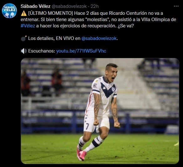Screen dimensions: 183x167
Task: Click the tweet text about Ricardo Centurión
Action: pyautogui.click(x=98, y=19)
